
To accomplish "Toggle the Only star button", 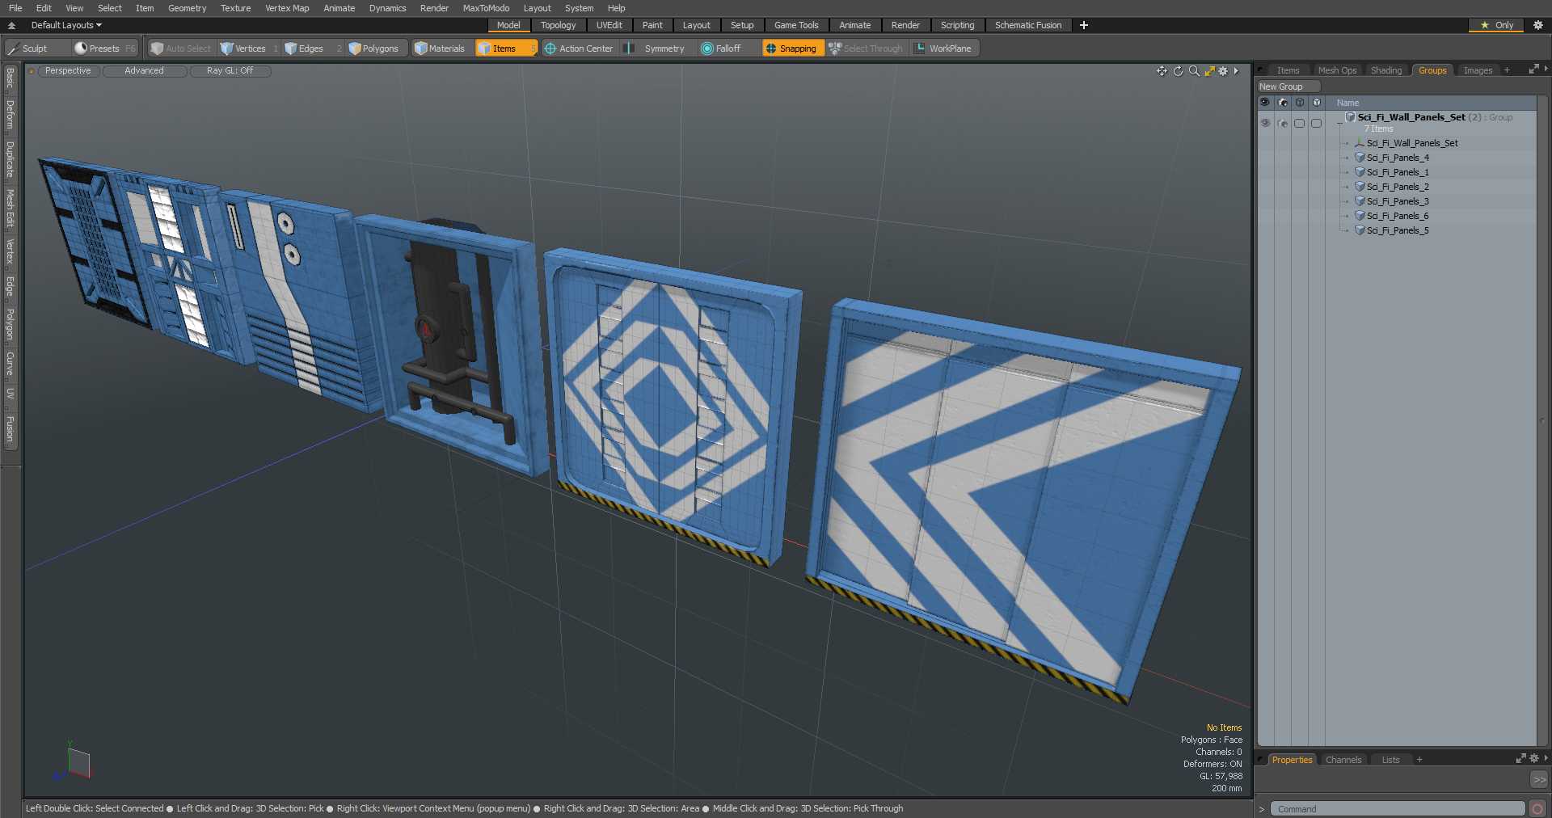I will pos(1496,25).
